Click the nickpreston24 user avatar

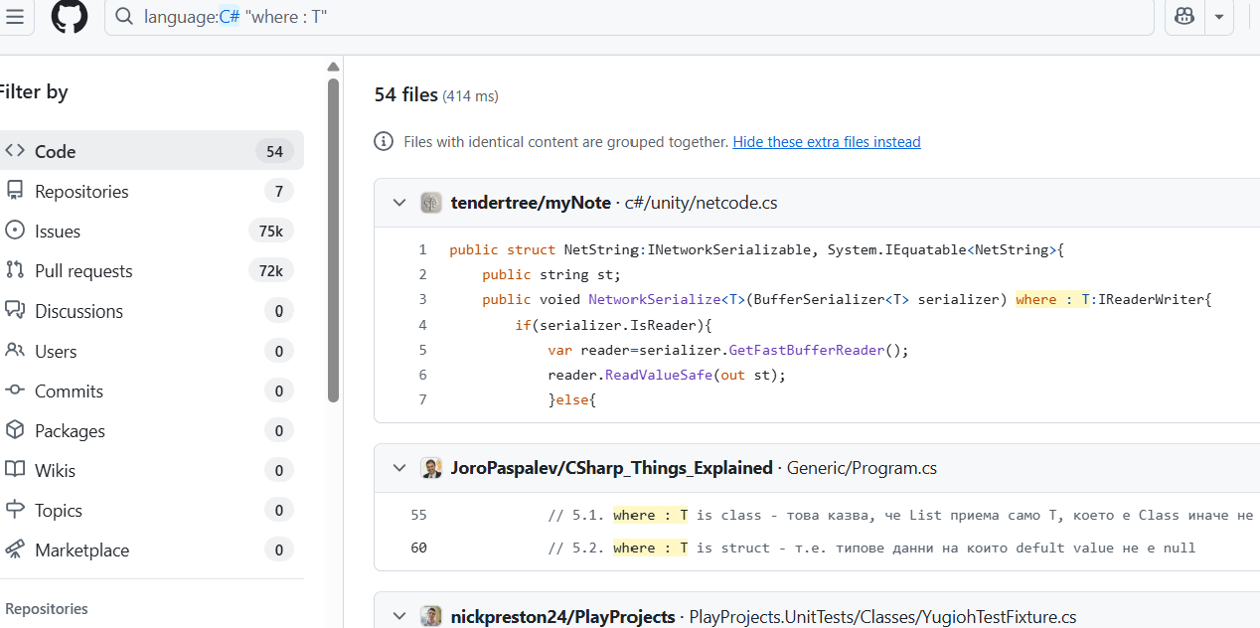[x=431, y=617]
